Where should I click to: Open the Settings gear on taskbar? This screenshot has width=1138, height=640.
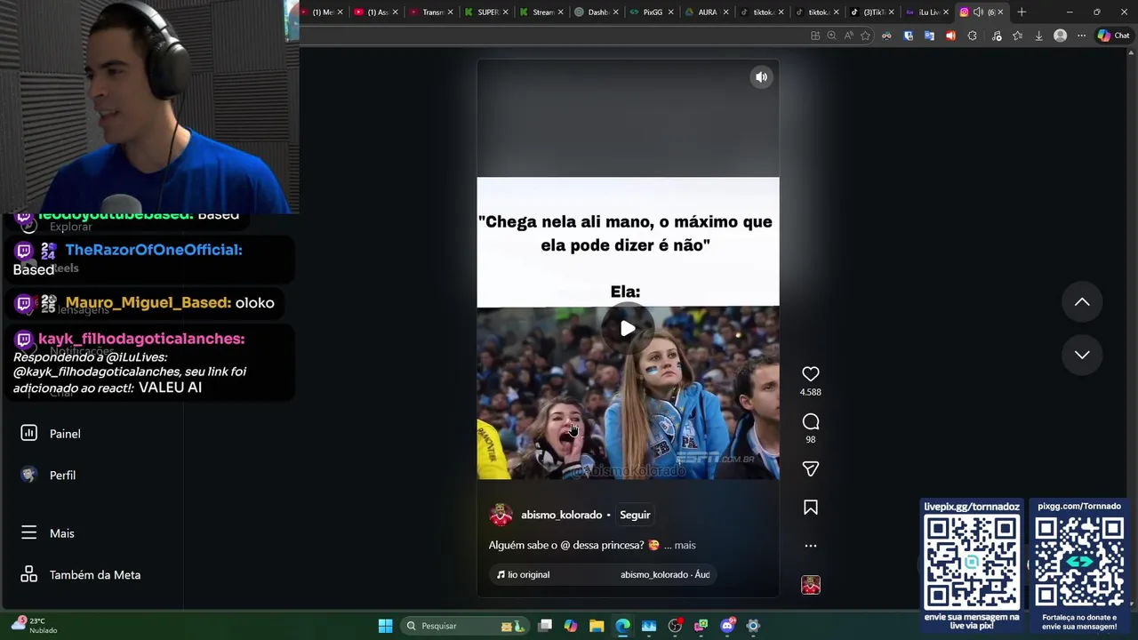click(x=753, y=626)
